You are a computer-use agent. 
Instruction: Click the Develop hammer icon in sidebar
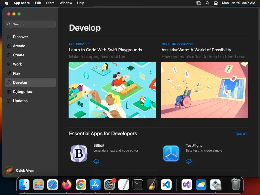point(9,83)
